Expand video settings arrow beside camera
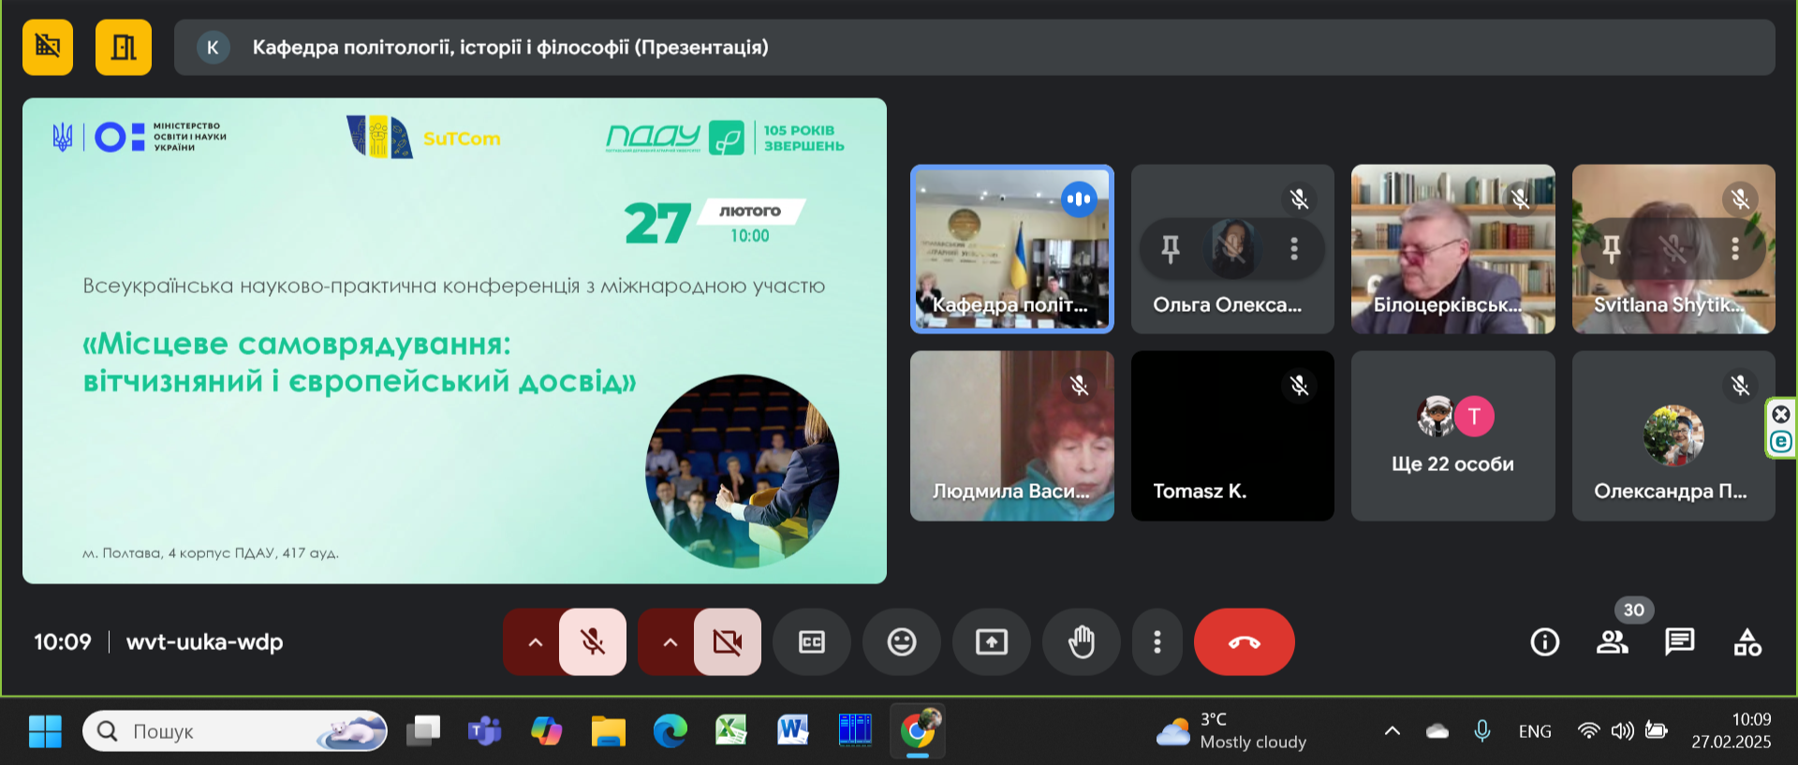 (670, 642)
